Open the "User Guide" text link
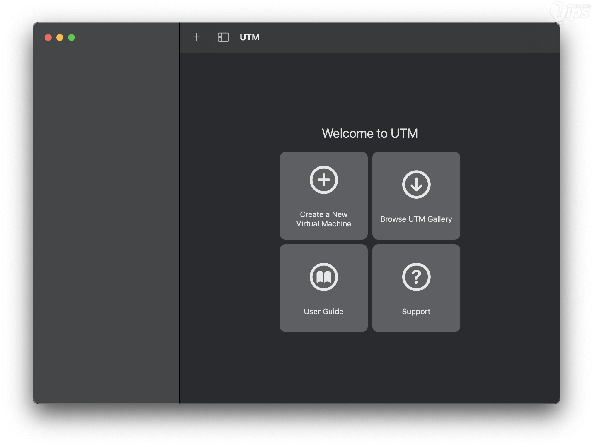 323,312
